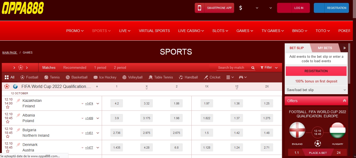Click the OPPA888 logo

pos(23,8)
